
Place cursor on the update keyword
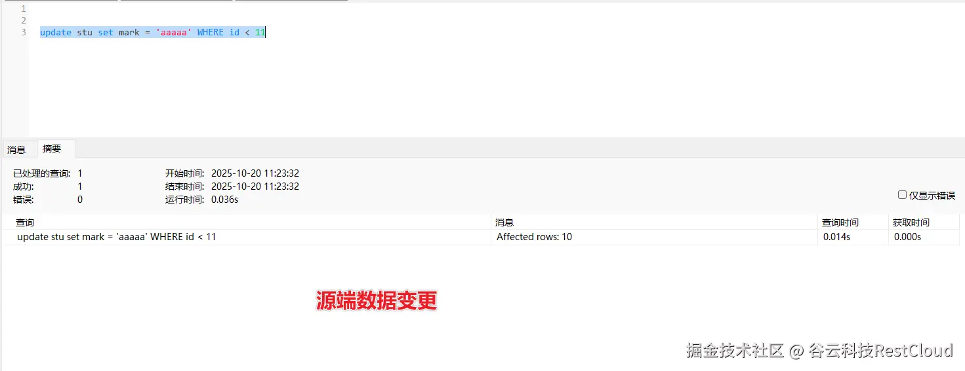[56, 32]
